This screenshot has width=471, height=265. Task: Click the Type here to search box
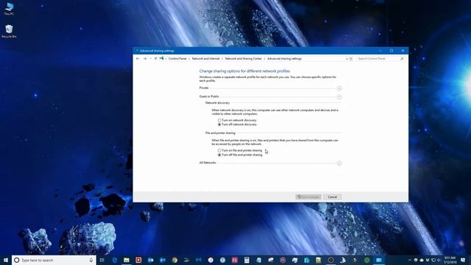pos(54,260)
